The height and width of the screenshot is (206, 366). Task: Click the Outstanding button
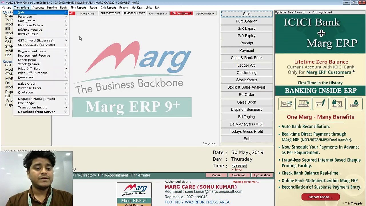click(x=246, y=73)
